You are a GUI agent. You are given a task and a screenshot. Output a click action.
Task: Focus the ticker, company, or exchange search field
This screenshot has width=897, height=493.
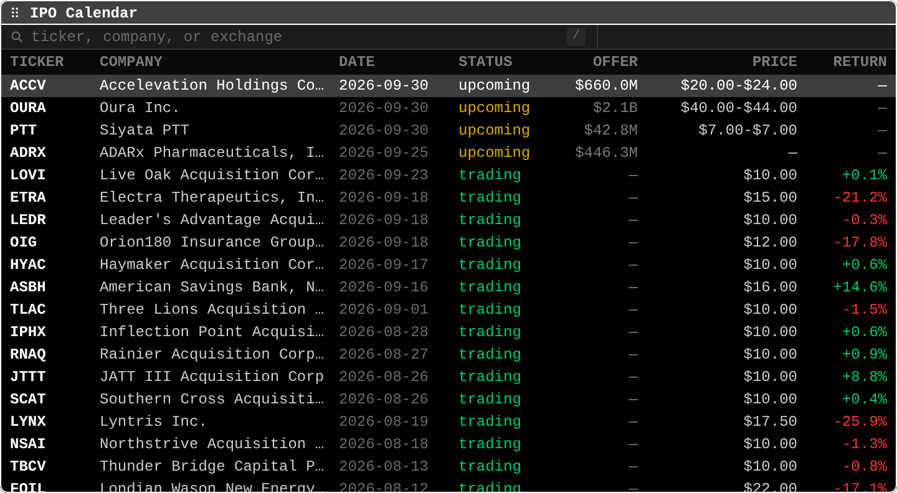[x=299, y=37]
